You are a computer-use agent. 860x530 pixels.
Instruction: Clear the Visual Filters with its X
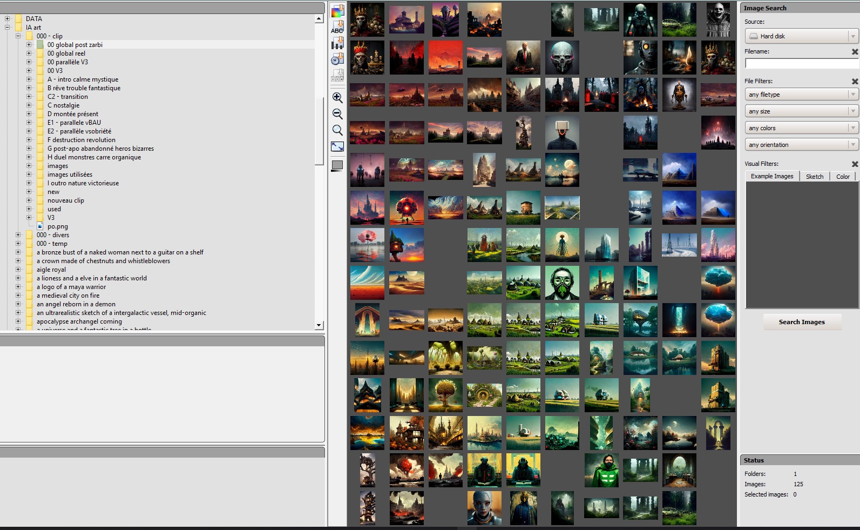[855, 164]
